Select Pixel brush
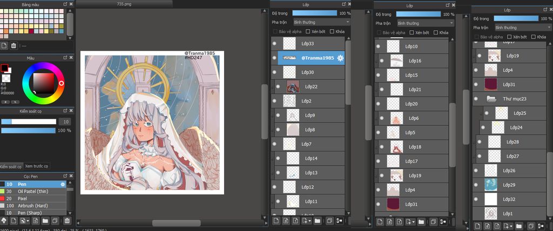Viewport: 553px width, 231px height. [33, 199]
